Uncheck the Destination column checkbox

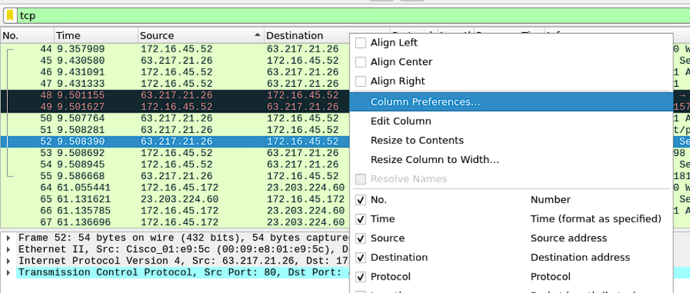(361, 257)
